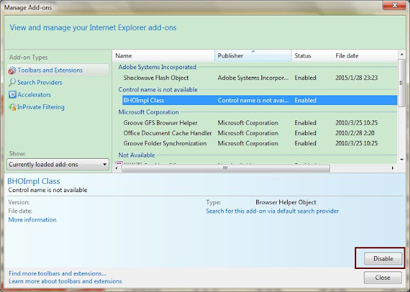Open Find more toolbars and extensions link
Viewport: 410px width, 292px height.
(x=57, y=273)
